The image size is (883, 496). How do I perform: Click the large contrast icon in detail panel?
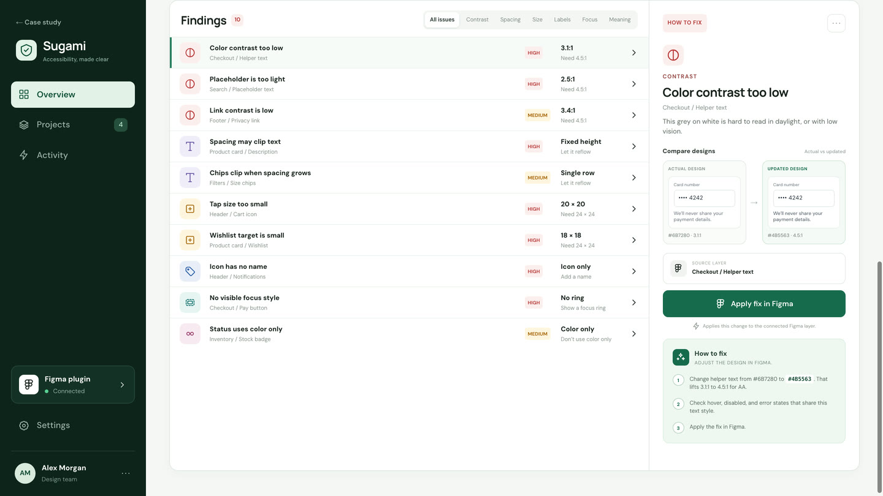[x=673, y=55]
